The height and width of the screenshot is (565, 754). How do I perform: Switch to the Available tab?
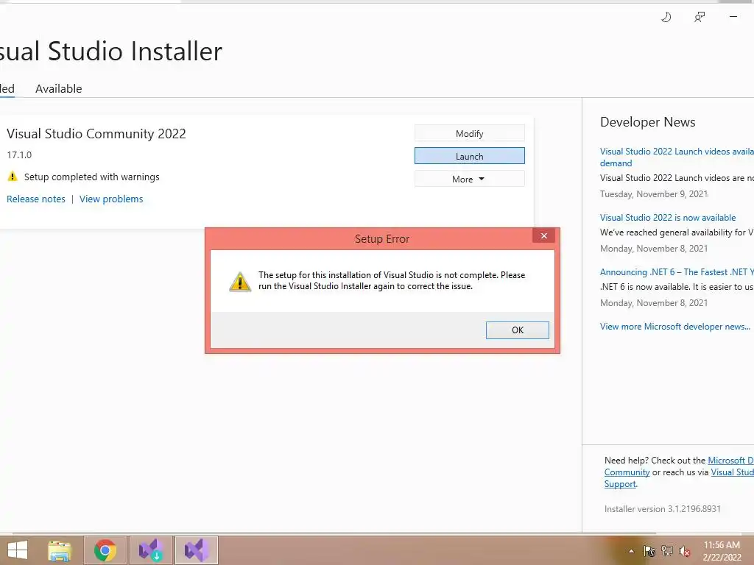click(x=59, y=89)
